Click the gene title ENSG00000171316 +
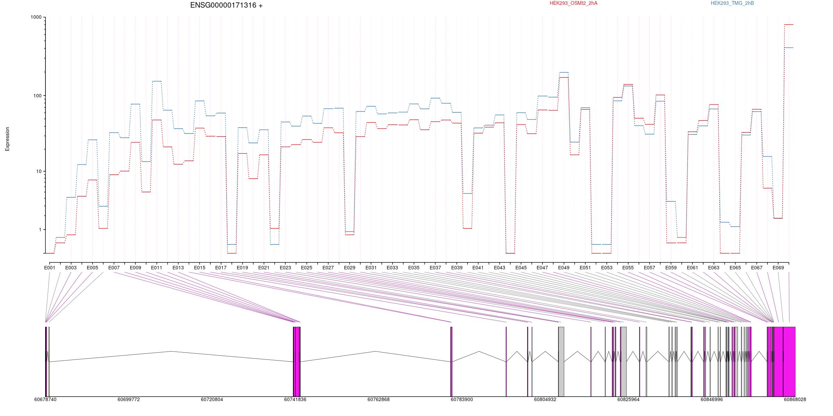The width and height of the screenshot is (833, 416). [226, 5]
